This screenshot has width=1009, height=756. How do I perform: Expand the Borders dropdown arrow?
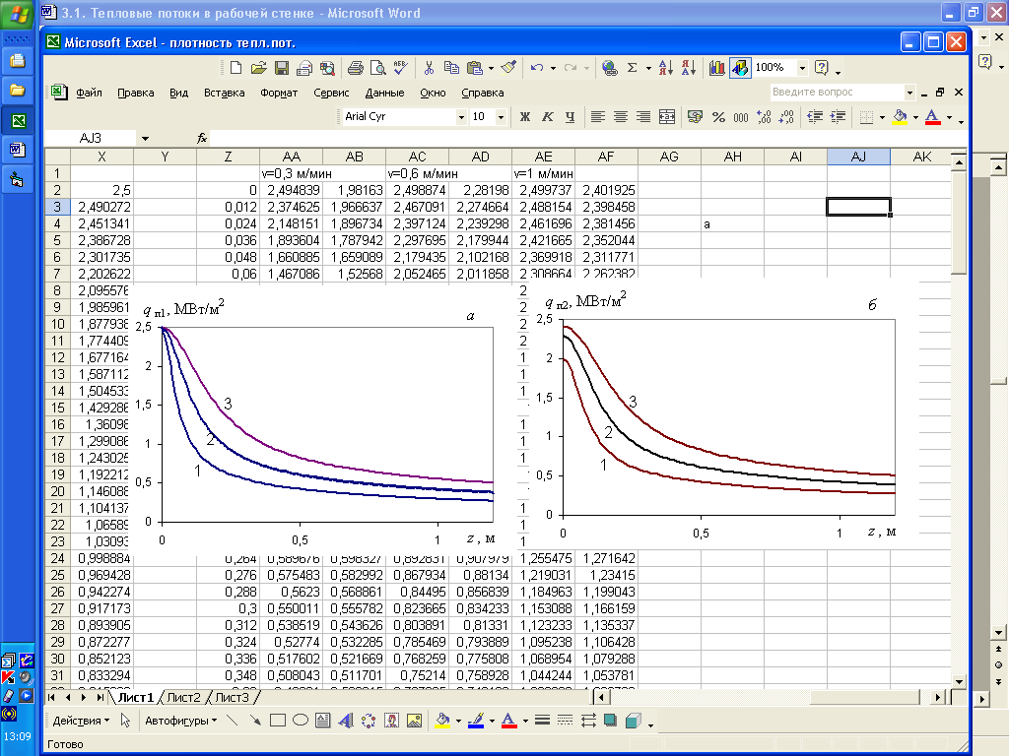tap(882, 117)
